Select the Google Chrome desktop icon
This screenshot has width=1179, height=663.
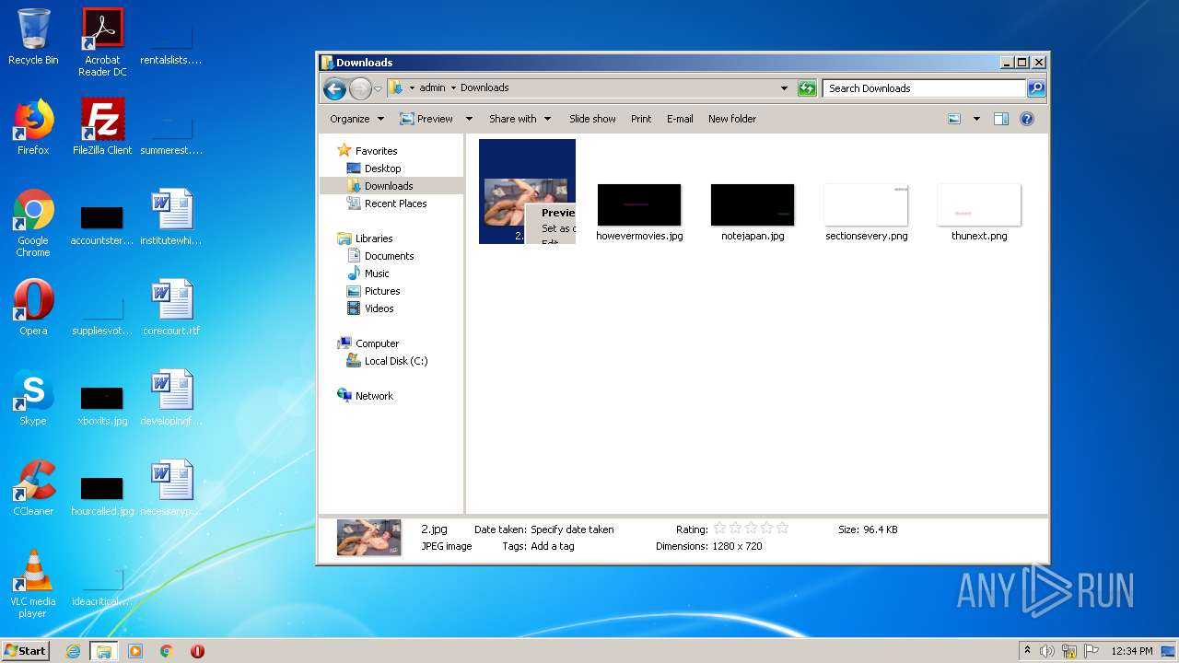33,223
